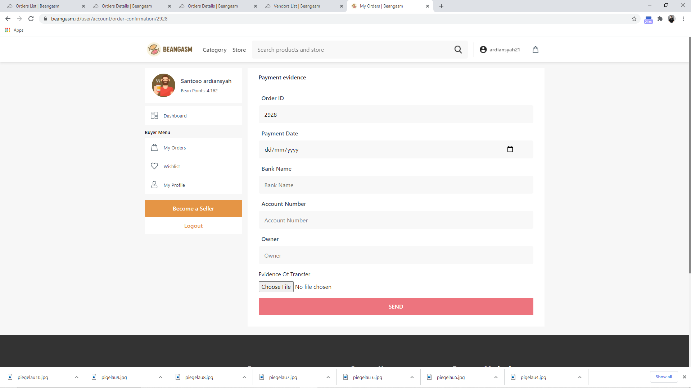The height and width of the screenshot is (388, 691).
Task: Click the Wishlist heart icon
Action: tap(154, 166)
